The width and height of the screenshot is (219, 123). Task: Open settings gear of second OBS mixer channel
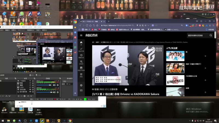58,92
